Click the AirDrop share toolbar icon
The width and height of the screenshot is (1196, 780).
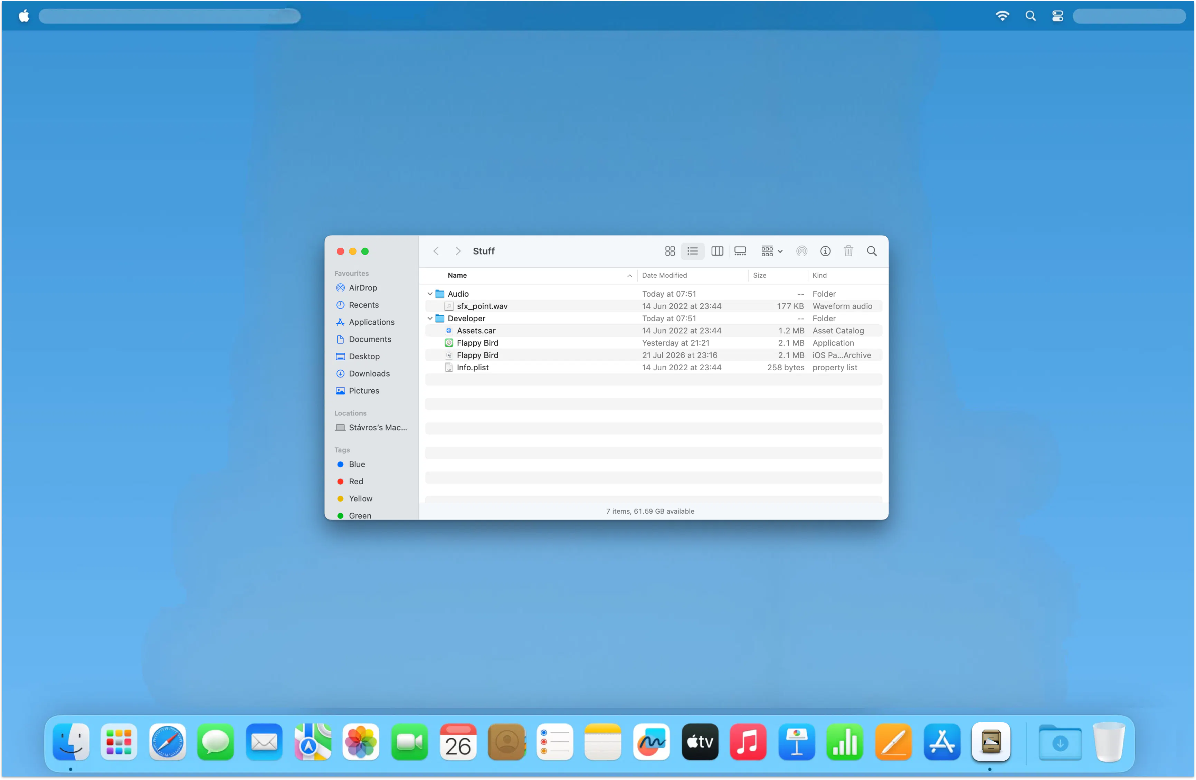tap(801, 251)
